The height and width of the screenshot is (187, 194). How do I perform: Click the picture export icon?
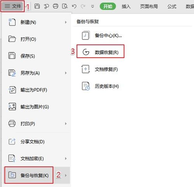(12, 107)
